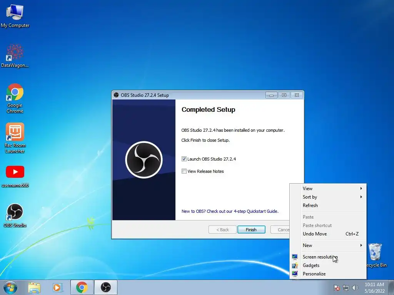Check View Release Notes box
The height and width of the screenshot is (295, 394).
184,171
